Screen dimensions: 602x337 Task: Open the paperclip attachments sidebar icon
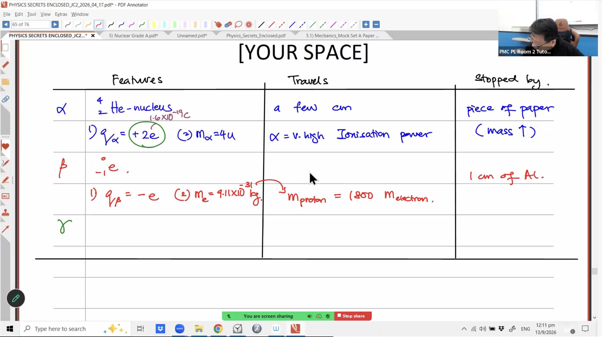(5, 99)
